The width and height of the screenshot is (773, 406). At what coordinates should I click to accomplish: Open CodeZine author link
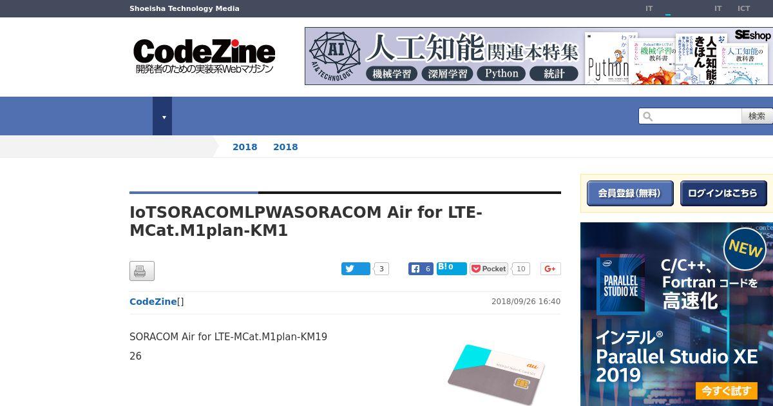point(153,302)
